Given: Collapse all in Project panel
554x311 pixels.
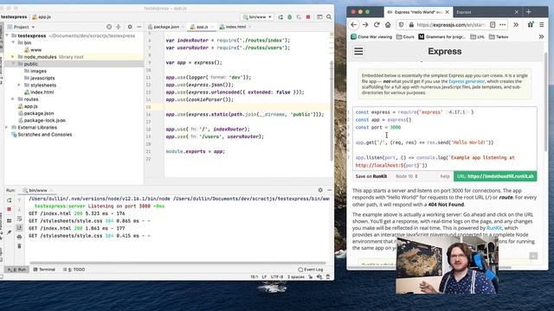Looking at the screenshot, I should pyautogui.click(x=119, y=27).
